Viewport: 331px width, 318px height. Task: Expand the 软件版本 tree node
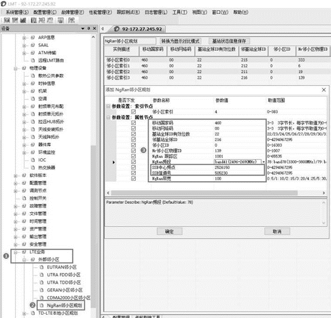pos(15,176)
